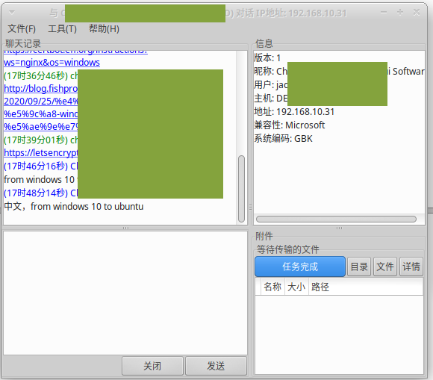
Task: Open the blog.fishpro link in chat
Action: [41, 88]
